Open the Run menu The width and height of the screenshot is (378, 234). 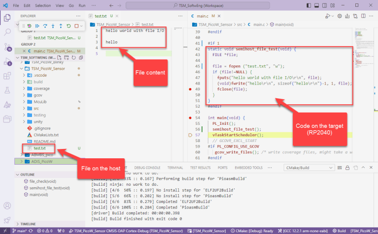[82, 5]
